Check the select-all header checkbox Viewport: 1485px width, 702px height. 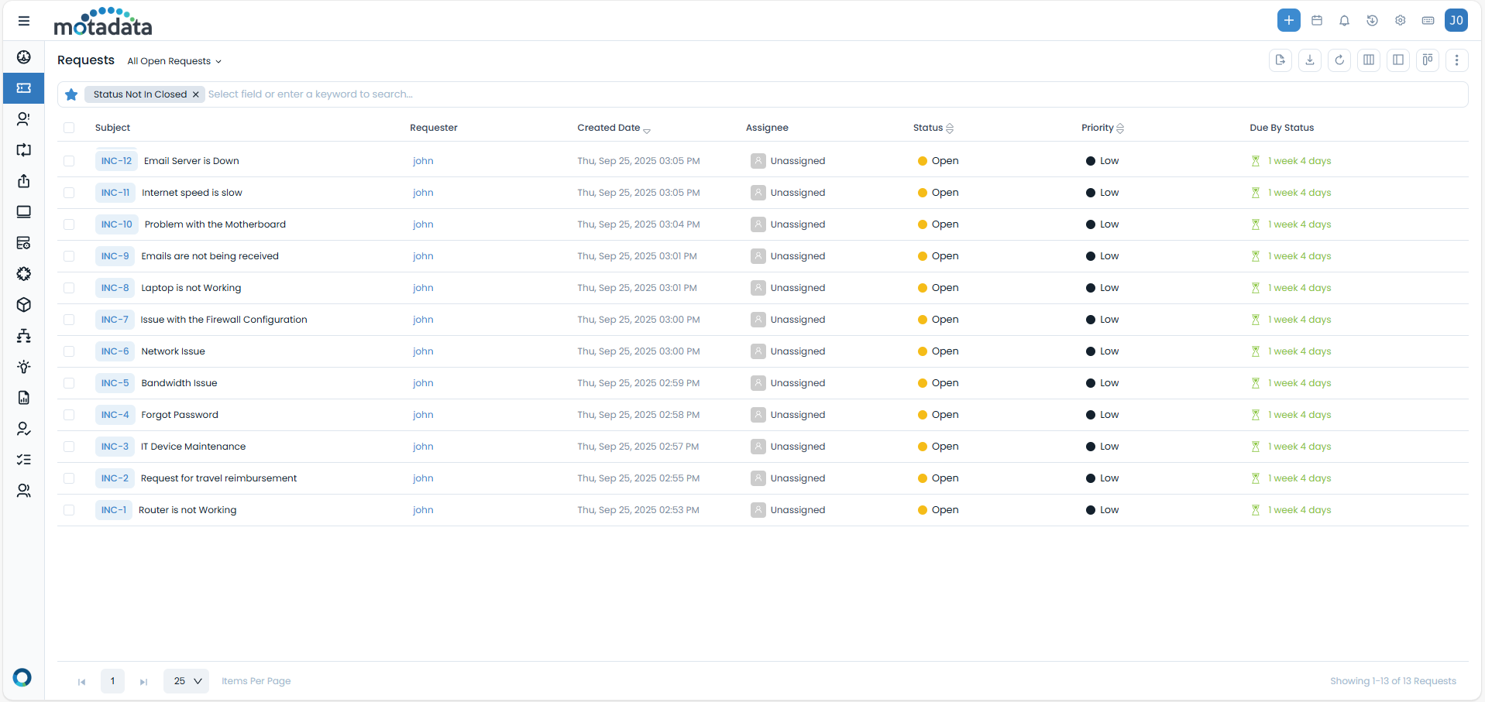click(x=69, y=128)
